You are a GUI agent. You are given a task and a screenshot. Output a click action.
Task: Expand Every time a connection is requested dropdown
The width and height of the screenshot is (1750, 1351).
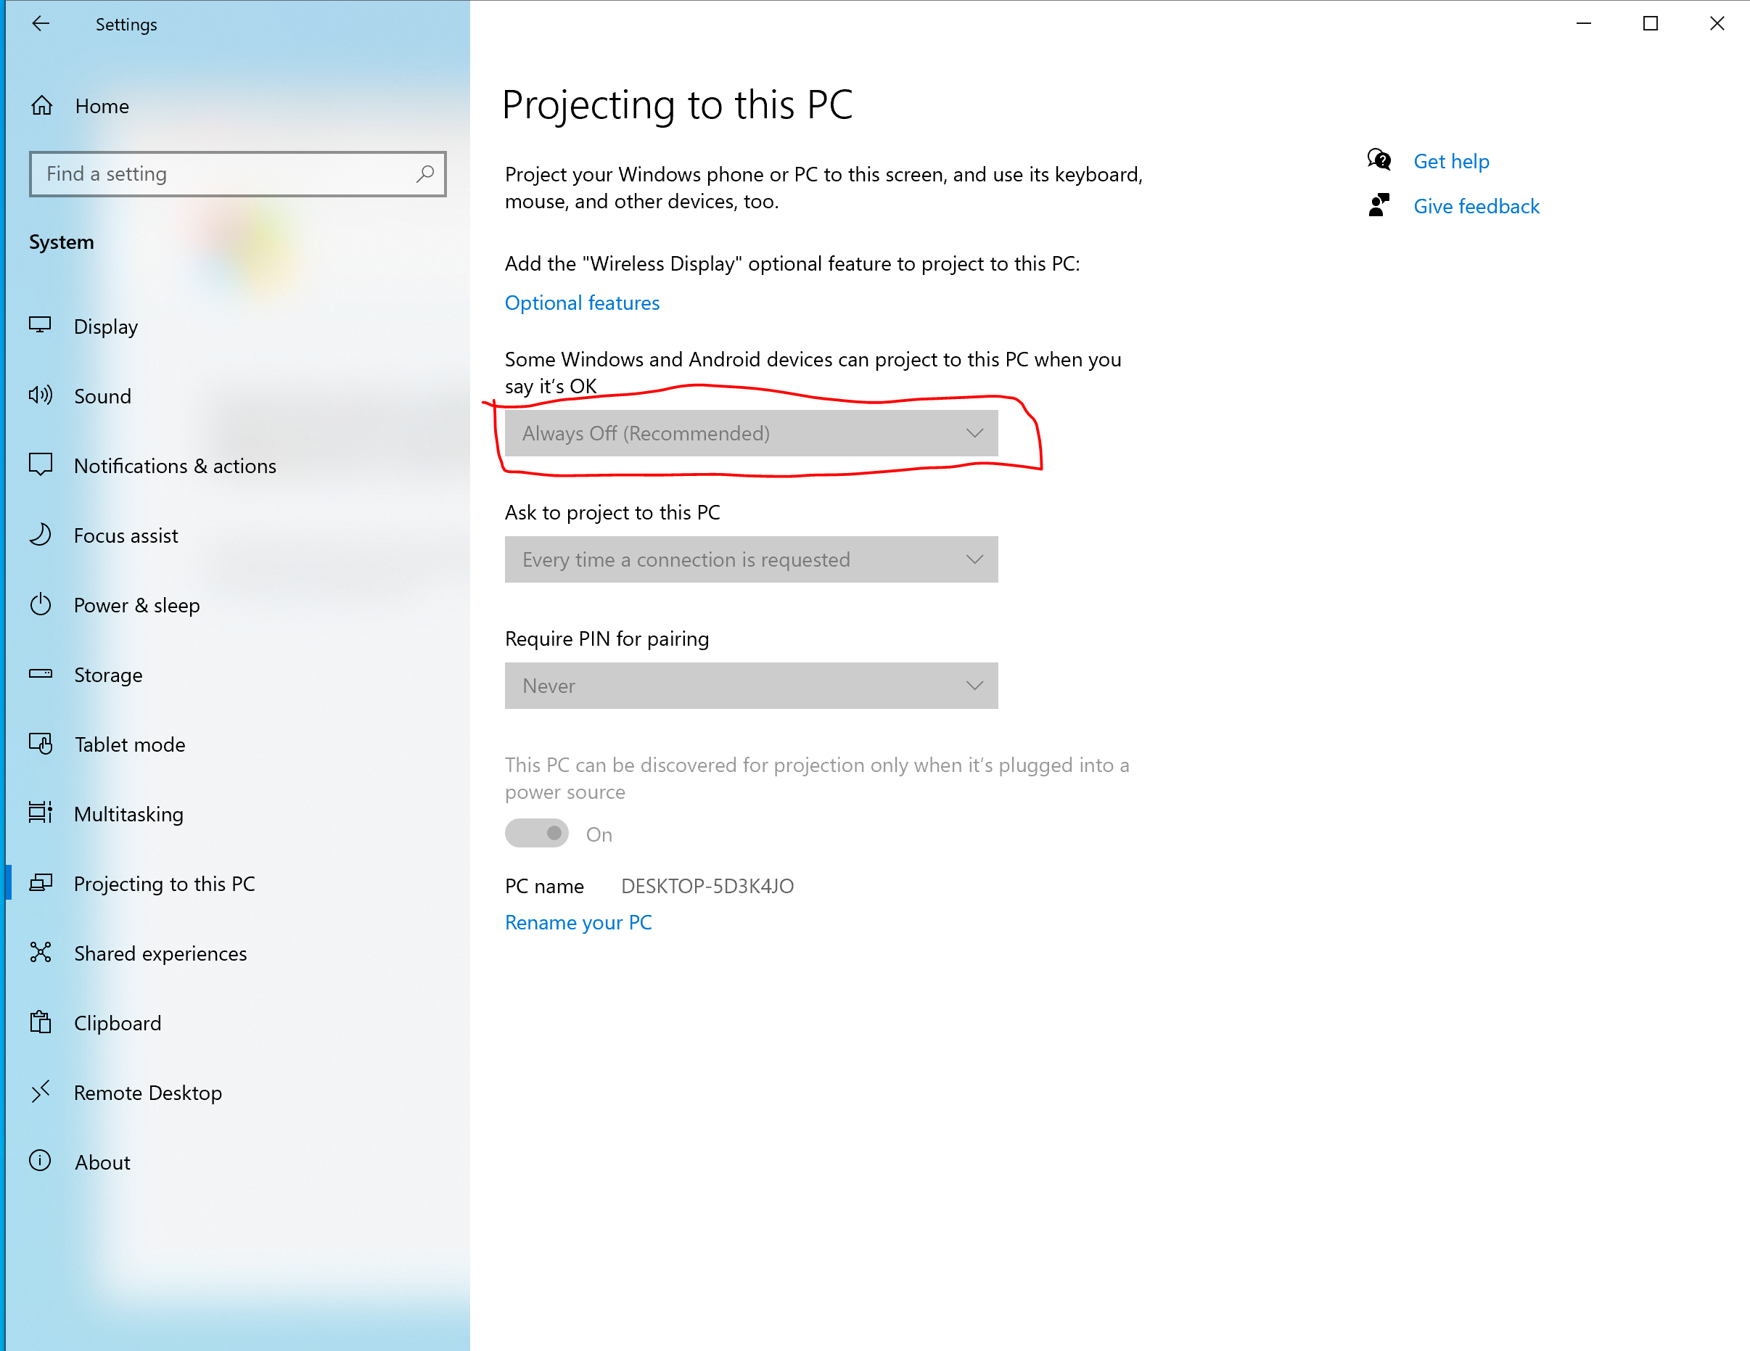(751, 559)
